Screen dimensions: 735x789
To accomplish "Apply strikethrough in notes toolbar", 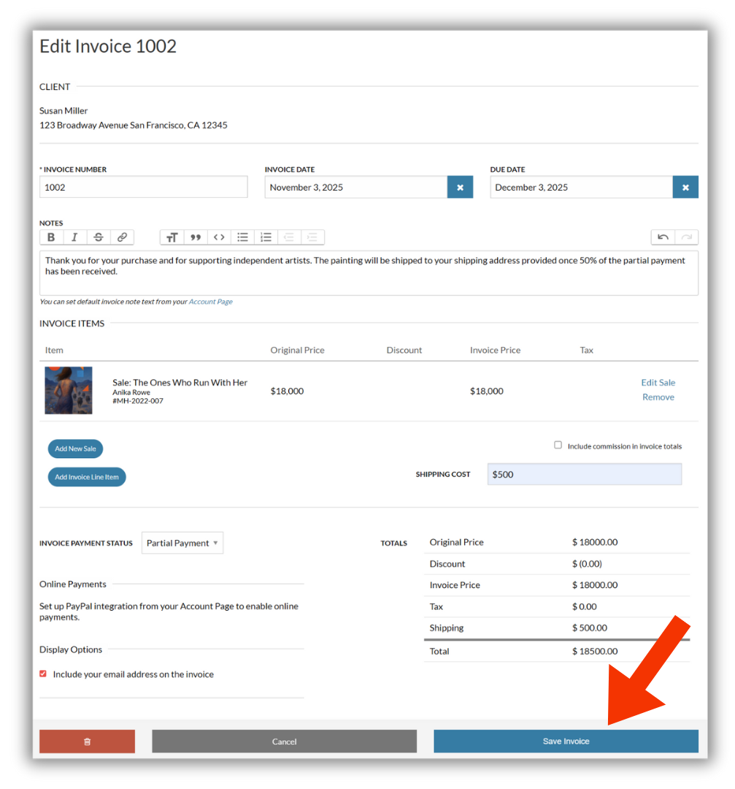I will pos(99,237).
